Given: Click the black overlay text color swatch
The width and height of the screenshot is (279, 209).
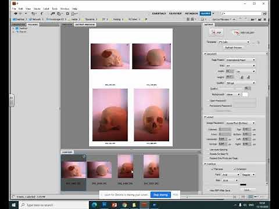Looking at the screenshot, I should pos(243,185).
